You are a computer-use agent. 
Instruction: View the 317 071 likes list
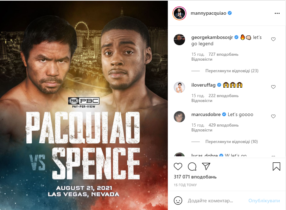(195, 177)
